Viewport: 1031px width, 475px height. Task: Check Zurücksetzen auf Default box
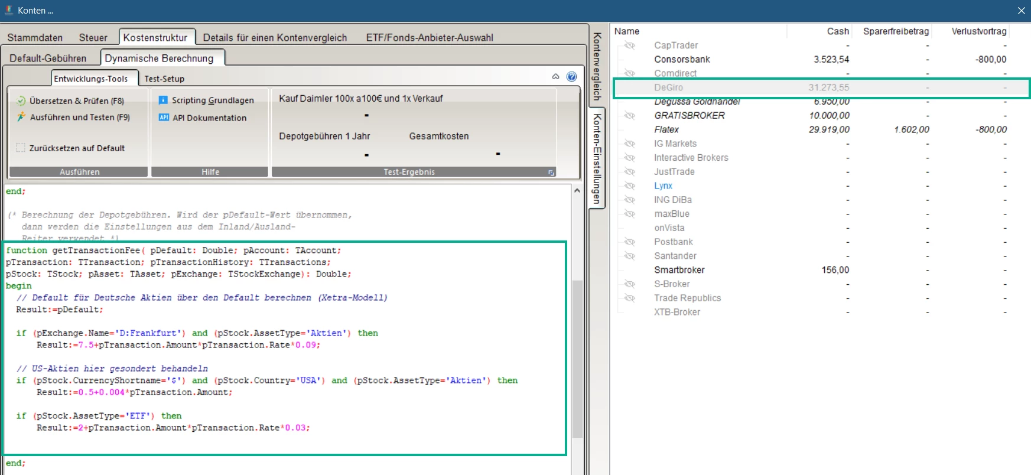tap(21, 148)
